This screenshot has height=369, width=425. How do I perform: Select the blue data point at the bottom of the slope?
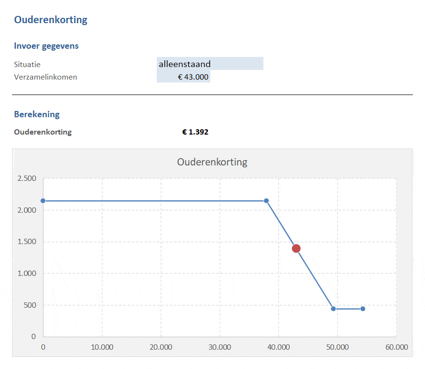(x=333, y=309)
